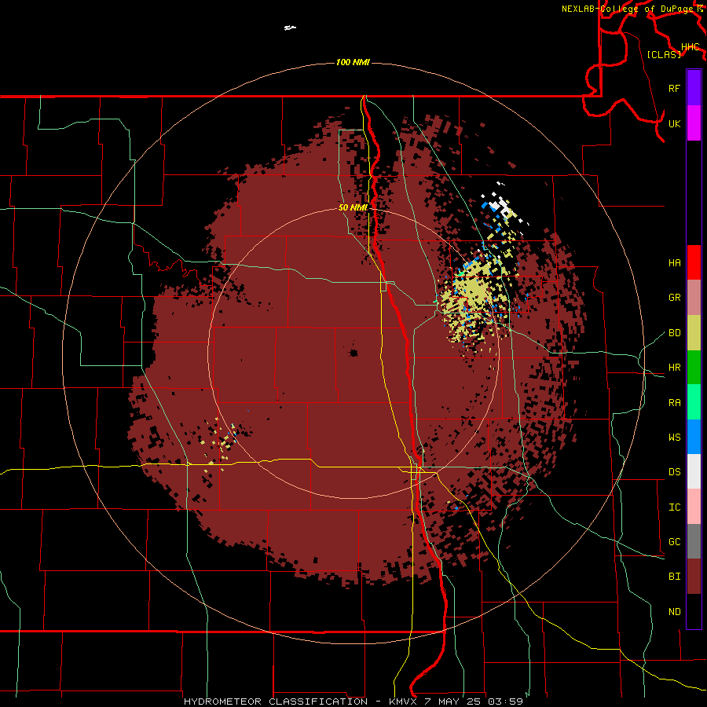Click the WS legend label
The width and height of the screenshot is (707, 707).
coord(675,438)
